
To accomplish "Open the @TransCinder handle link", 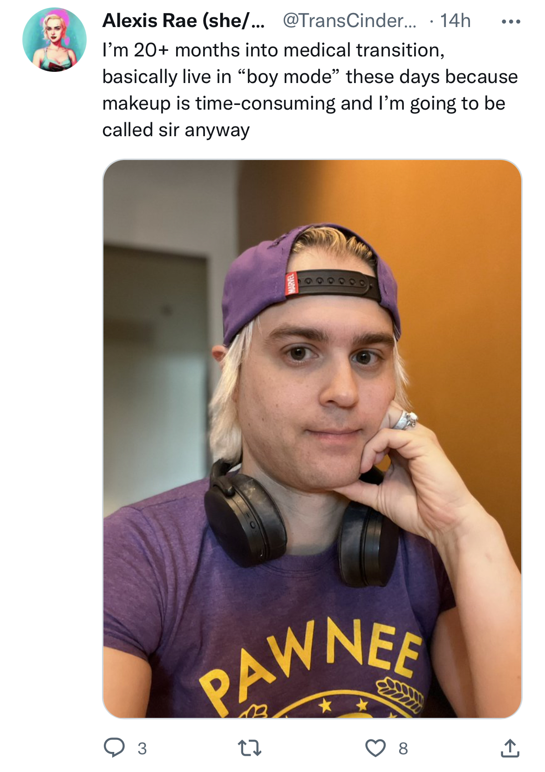I will [x=349, y=21].
